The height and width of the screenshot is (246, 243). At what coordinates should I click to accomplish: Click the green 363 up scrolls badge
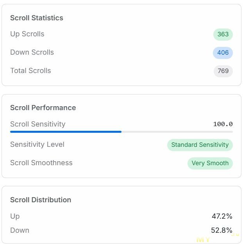[x=223, y=34]
